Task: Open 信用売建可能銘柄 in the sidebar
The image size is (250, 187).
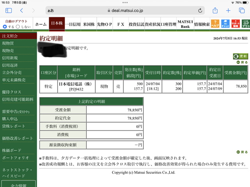Action: coord(18,99)
